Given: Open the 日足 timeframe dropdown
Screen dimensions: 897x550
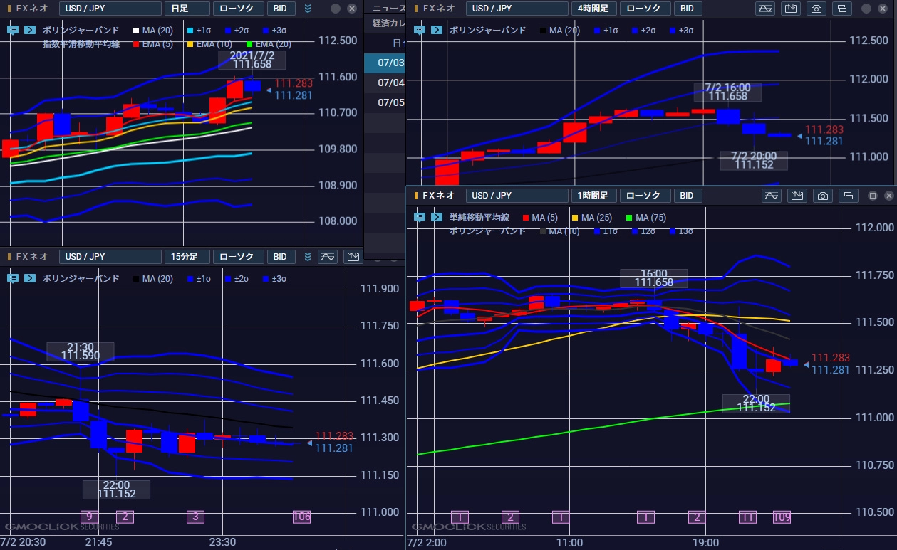Looking at the screenshot, I should click(187, 9).
